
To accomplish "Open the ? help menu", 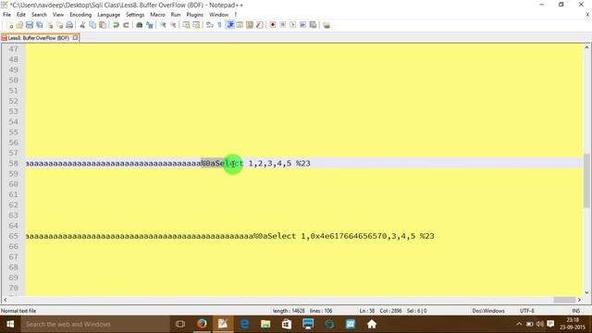I will click(x=236, y=15).
